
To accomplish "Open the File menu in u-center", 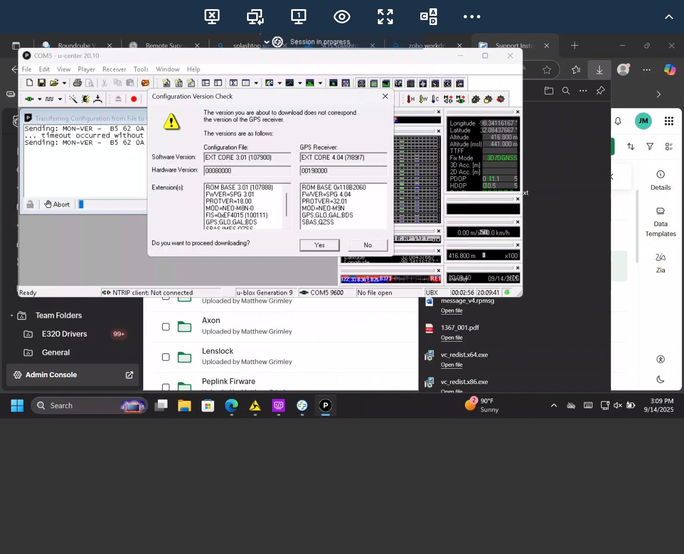I will point(27,69).
